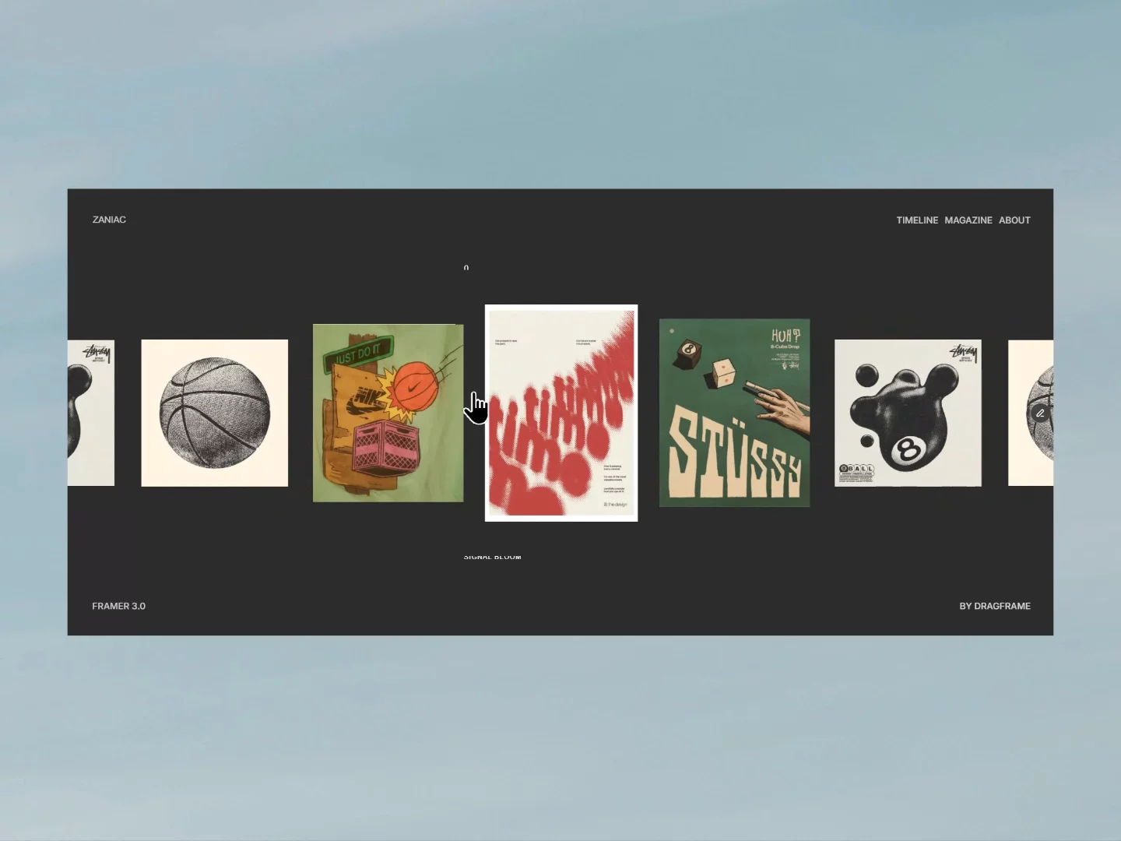The image size is (1121, 841).
Task: Open the MAGAZINE menu item
Action: click(968, 220)
